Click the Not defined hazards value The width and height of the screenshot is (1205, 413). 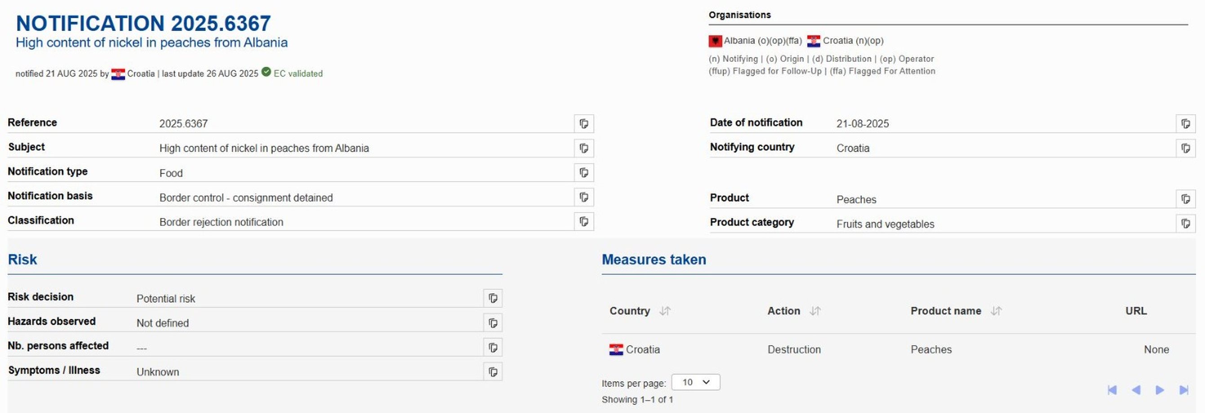pyautogui.click(x=162, y=323)
